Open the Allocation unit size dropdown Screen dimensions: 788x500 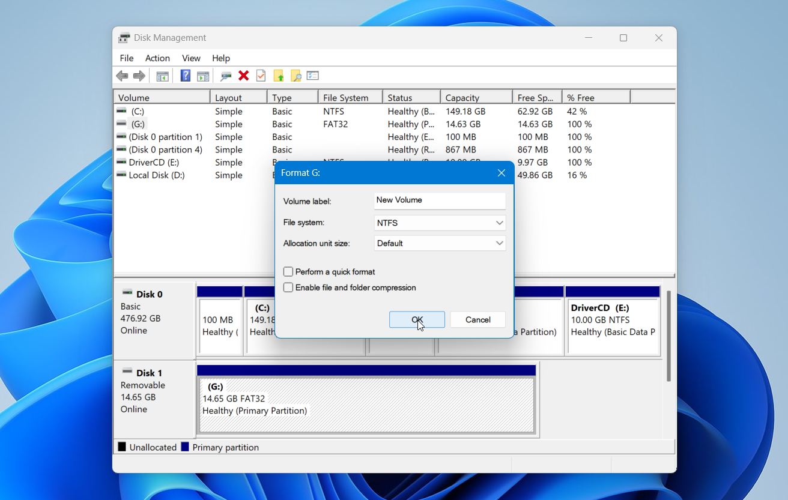(x=440, y=243)
